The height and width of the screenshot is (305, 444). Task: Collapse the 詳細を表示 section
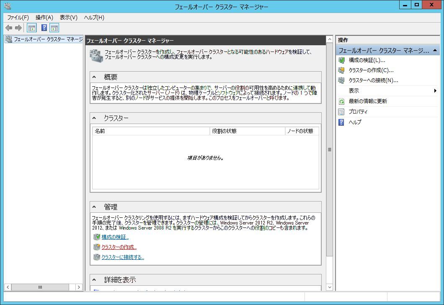click(94, 280)
